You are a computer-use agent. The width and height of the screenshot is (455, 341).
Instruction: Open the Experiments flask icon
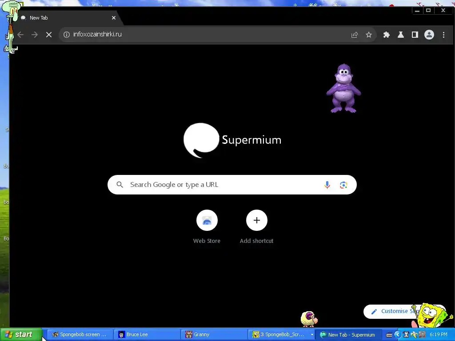point(400,35)
